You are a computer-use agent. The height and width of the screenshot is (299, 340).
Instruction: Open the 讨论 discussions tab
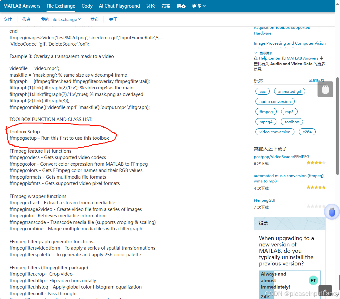coord(151,6)
